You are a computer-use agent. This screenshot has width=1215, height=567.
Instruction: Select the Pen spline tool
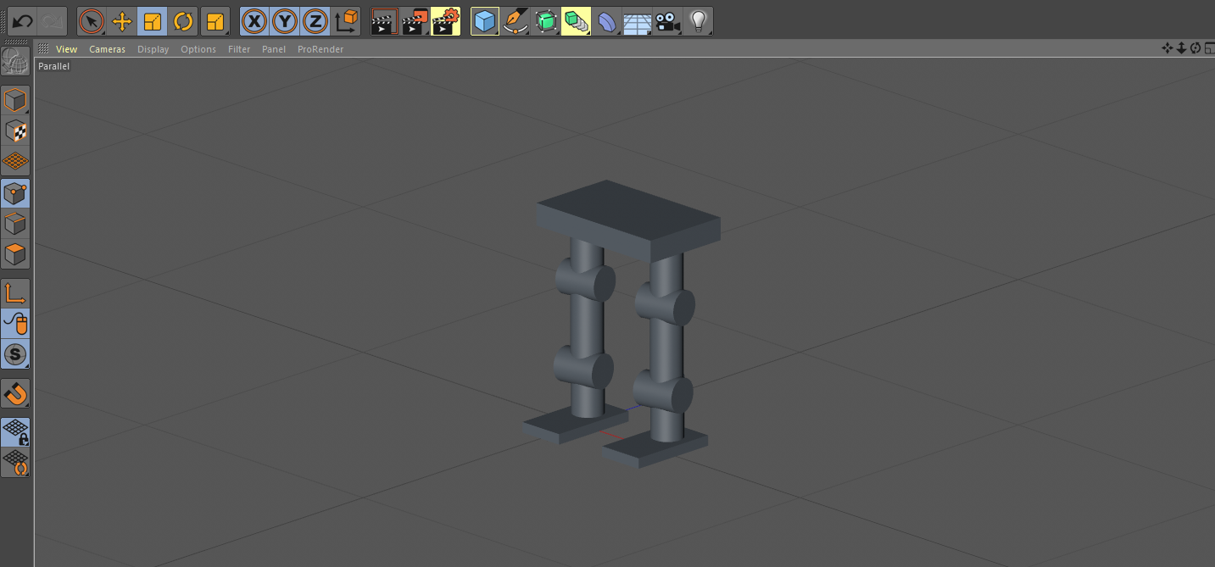coord(516,20)
